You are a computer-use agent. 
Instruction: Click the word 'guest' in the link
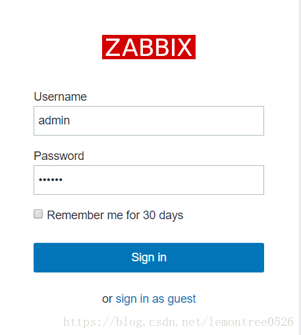182,299
